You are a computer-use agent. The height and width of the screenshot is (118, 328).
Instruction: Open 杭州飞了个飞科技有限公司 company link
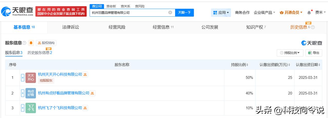pos(60,108)
